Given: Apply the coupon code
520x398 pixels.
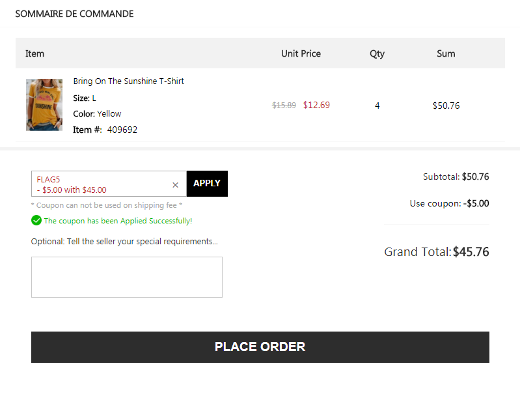Looking at the screenshot, I should (207, 184).
